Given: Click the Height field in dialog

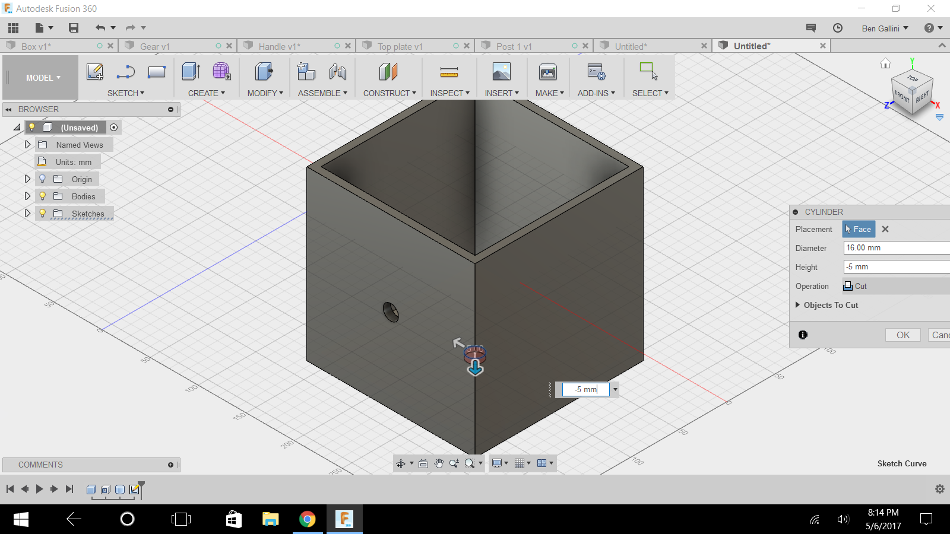Looking at the screenshot, I should (897, 267).
